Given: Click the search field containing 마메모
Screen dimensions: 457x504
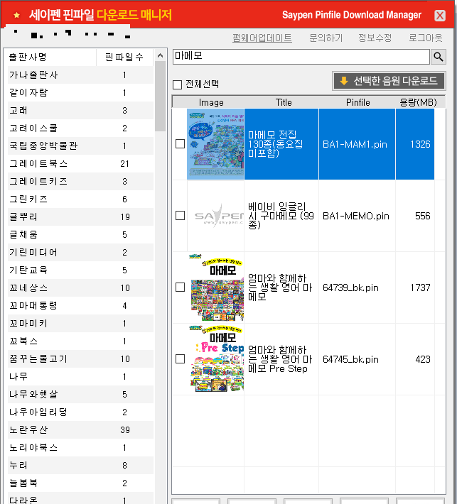Looking at the screenshot, I should 301,57.
